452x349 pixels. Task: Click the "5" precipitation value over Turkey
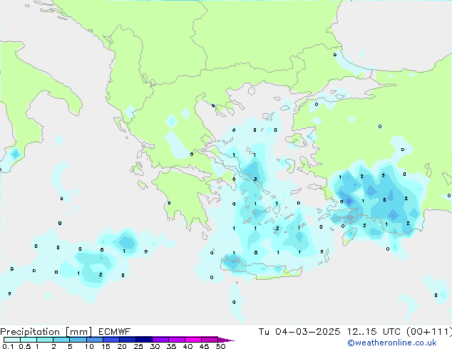coord(384,200)
